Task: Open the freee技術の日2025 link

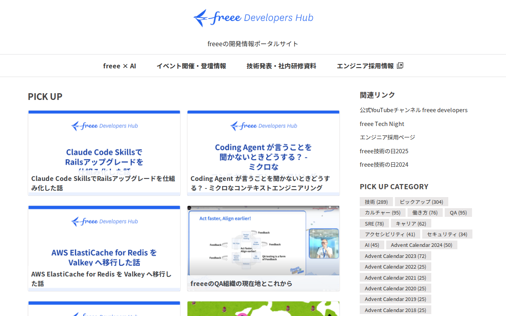Action: click(x=384, y=151)
